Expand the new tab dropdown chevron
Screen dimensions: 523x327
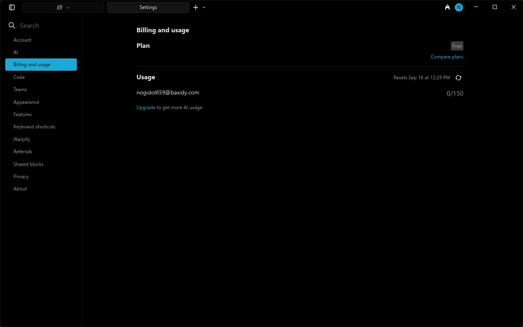pos(204,7)
